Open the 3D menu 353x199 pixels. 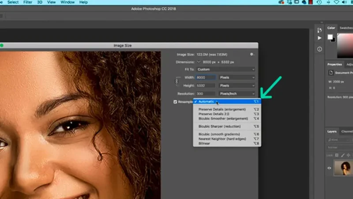(x=40, y=2)
